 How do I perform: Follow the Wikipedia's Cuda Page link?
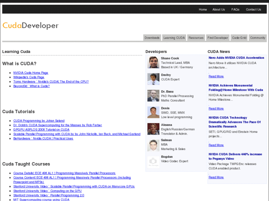(x=29, y=77)
